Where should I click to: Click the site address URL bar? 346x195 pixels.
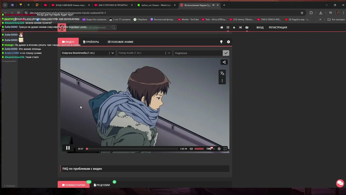(162, 13)
